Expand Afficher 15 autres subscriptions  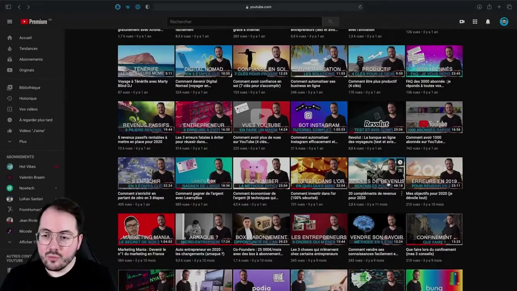coord(29,242)
